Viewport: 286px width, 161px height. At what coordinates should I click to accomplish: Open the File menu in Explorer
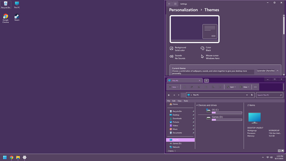(168, 101)
